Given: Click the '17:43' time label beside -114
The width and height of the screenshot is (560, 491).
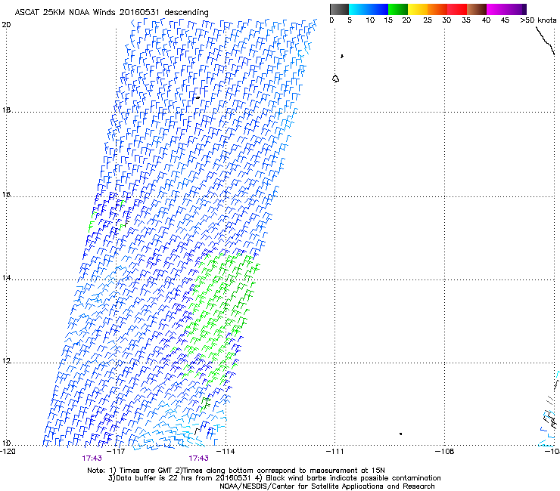Looking at the screenshot, I should pos(198,459).
